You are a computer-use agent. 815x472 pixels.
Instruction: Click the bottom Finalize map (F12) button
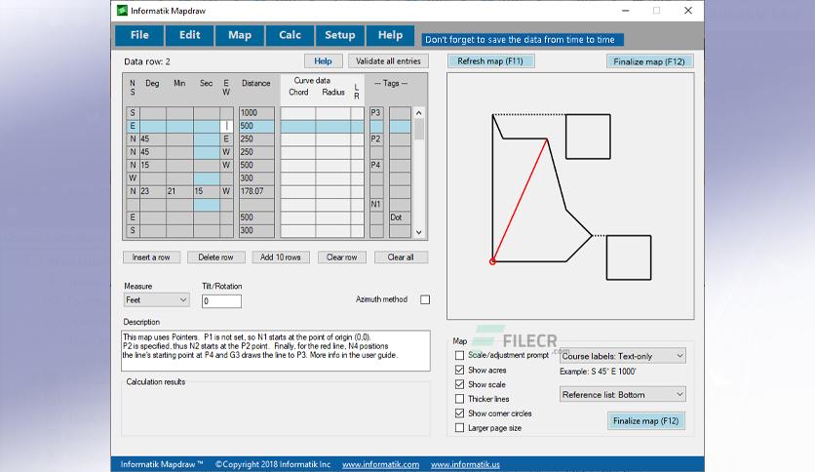point(646,421)
